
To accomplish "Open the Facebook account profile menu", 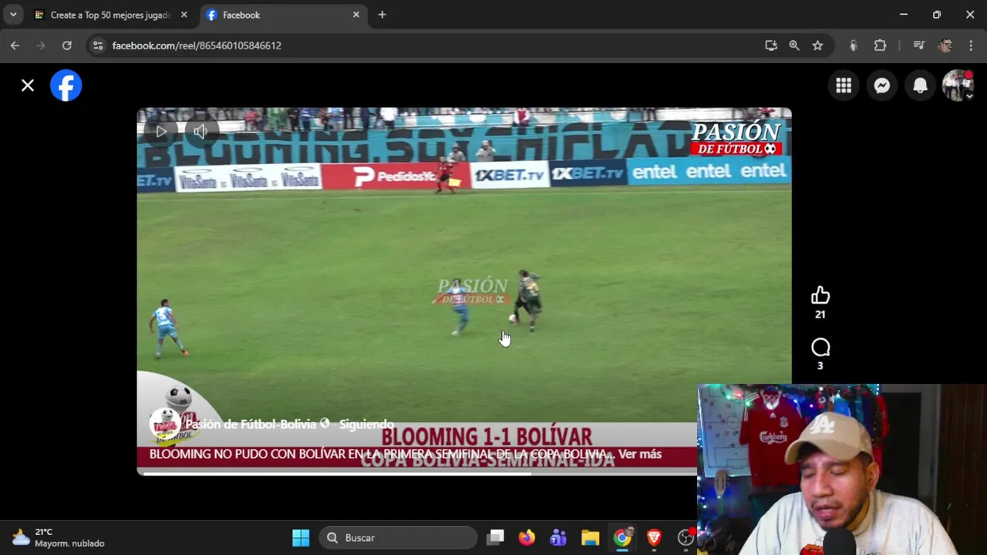I will [x=958, y=86].
